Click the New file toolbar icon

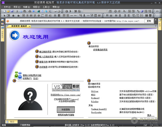click(5, 11)
